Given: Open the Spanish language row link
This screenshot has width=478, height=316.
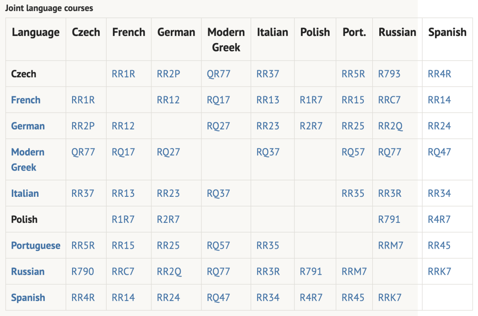Looking at the screenshot, I should [x=28, y=297].
